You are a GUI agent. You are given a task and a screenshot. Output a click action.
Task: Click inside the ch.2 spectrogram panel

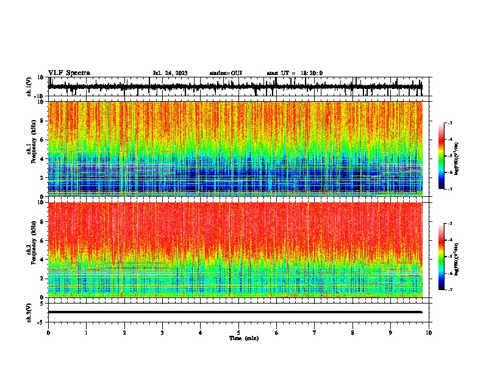click(235, 250)
